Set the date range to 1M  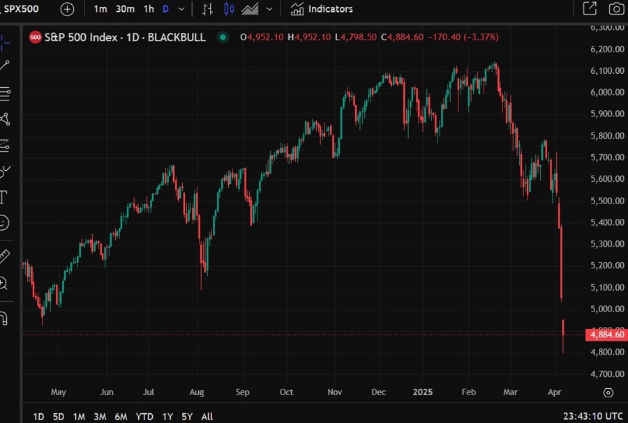[x=79, y=417]
